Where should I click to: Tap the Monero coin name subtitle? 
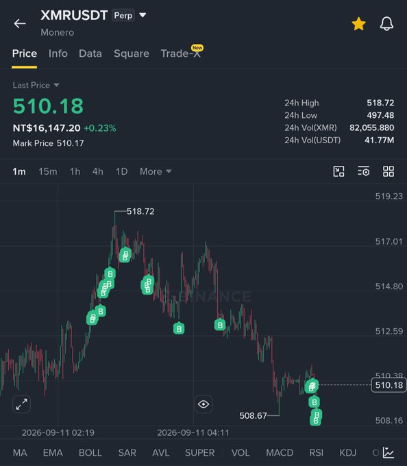pos(58,32)
